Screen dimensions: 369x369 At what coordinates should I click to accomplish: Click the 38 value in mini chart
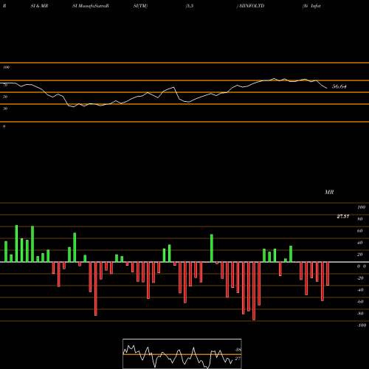[x=238, y=350]
